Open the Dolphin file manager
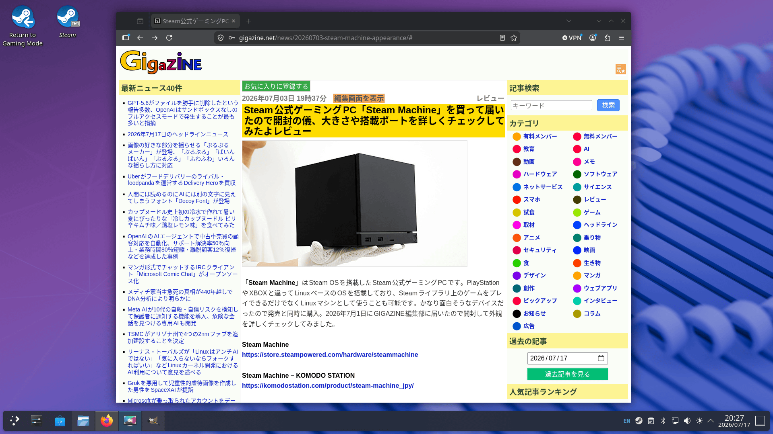This screenshot has height=434, width=773. [x=83, y=421]
